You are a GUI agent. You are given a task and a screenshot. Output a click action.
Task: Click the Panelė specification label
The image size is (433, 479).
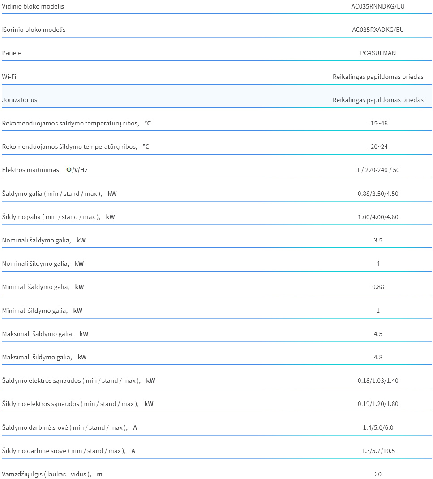pyautogui.click(x=12, y=53)
